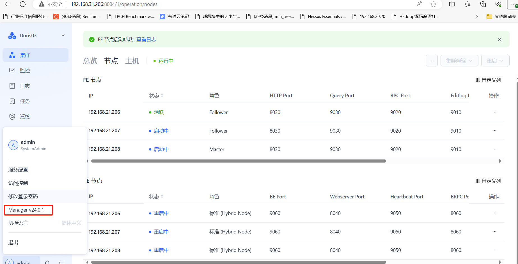Image resolution: width=518 pixels, height=264 pixels.
Task: Open 访问控制 in the user menu
Action: 45,183
